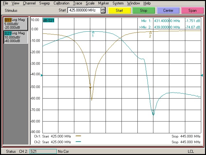Click the -74.67 dB marker value
Viewport: 206px width, 155px height.
(x=193, y=27)
